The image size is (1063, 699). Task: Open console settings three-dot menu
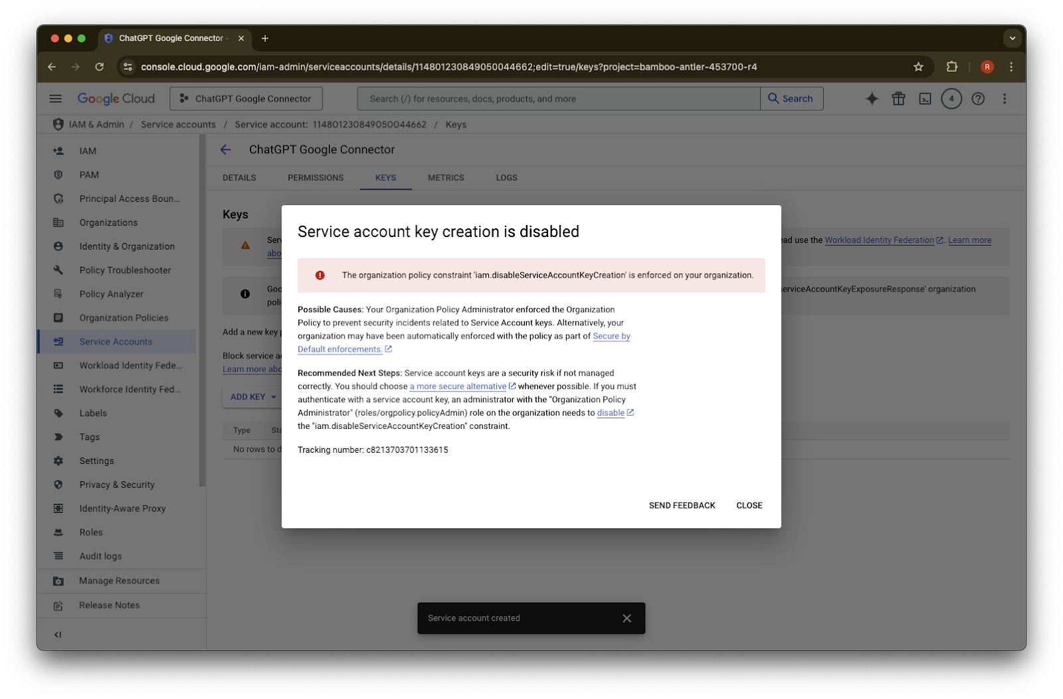pos(1005,99)
